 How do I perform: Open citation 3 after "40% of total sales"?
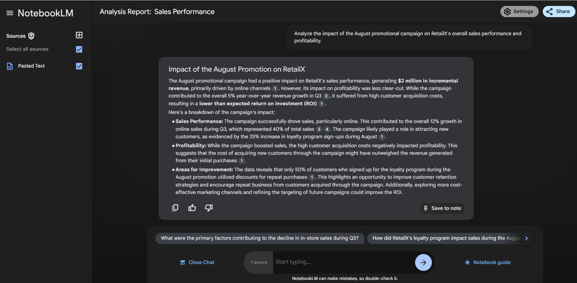pyautogui.click(x=319, y=129)
